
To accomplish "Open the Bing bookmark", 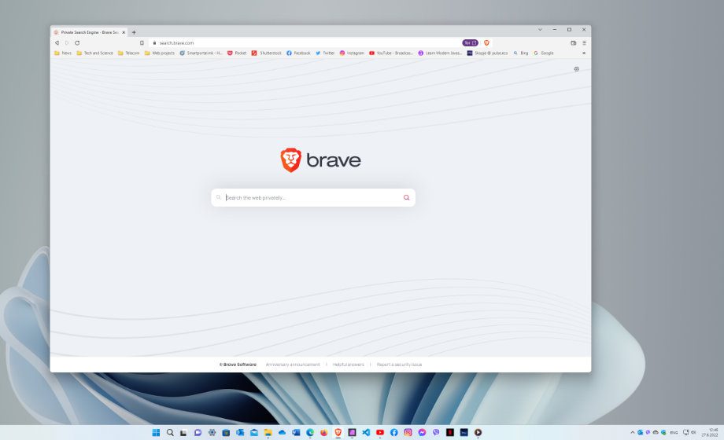I will coord(521,53).
